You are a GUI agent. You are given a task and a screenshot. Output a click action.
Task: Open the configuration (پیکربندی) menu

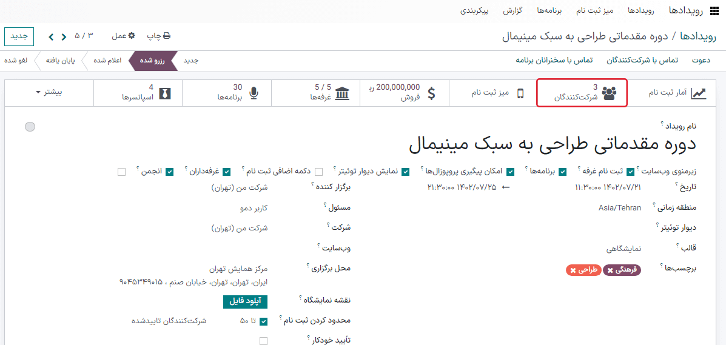coord(475,11)
